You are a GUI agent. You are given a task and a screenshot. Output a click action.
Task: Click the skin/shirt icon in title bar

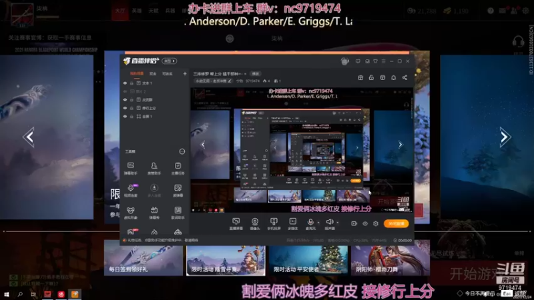pyautogui.click(x=375, y=61)
